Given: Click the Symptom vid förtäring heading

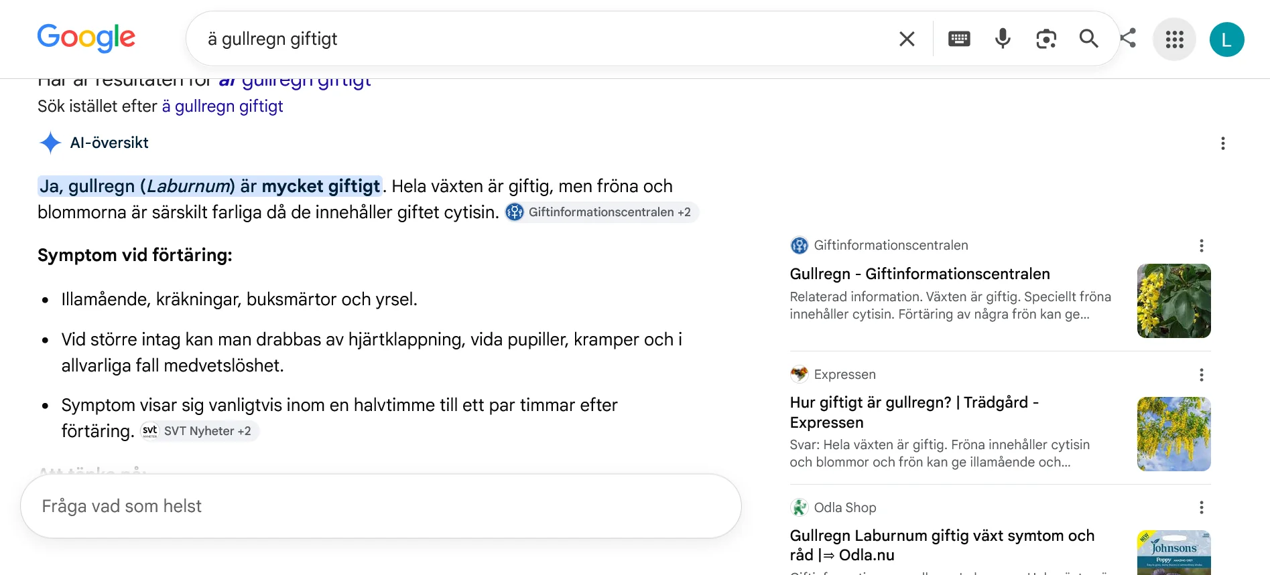Looking at the screenshot, I should click(135, 255).
